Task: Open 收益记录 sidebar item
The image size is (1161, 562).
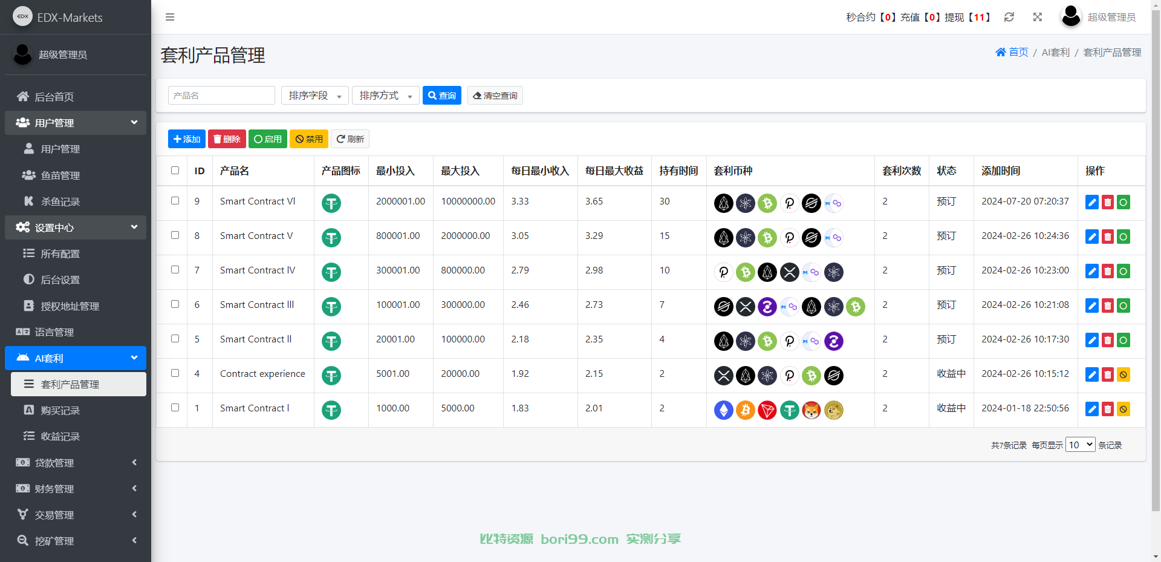Action: pyautogui.click(x=79, y=436)
